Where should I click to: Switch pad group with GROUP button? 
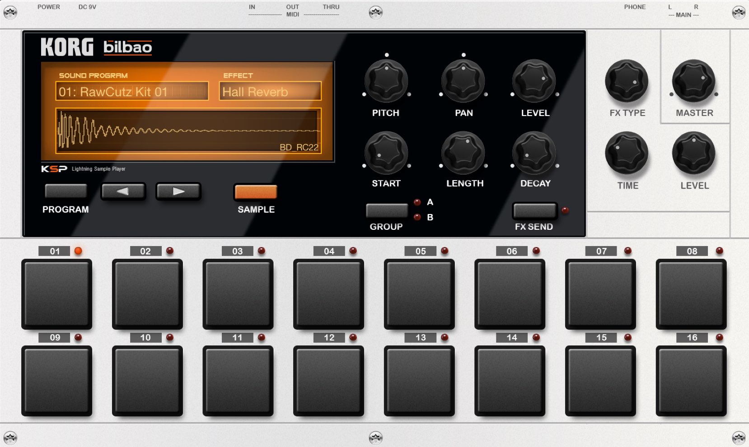(387, 210)
